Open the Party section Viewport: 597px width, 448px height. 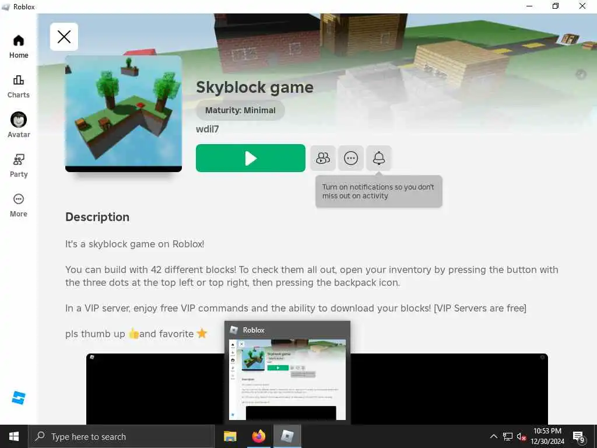19,166
